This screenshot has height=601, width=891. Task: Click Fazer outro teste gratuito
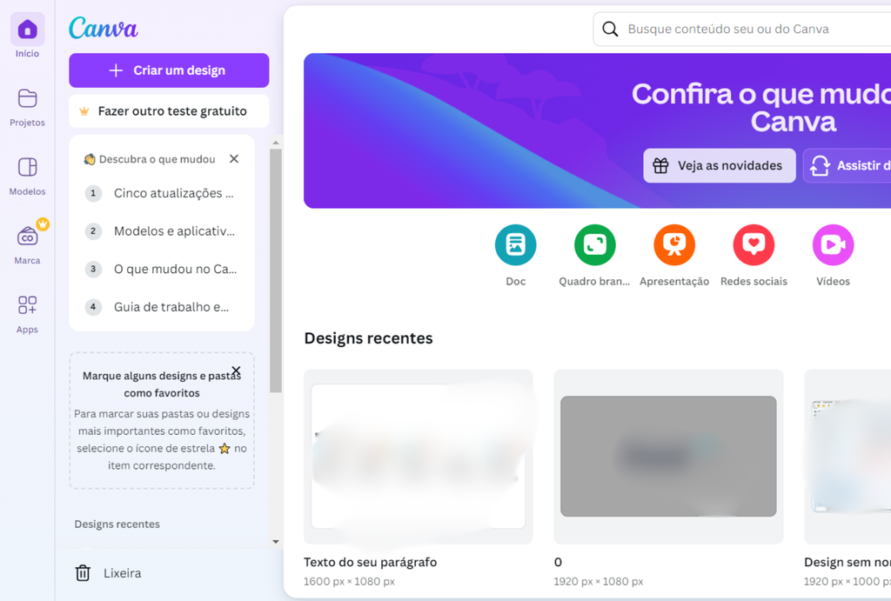pos(170,111)
